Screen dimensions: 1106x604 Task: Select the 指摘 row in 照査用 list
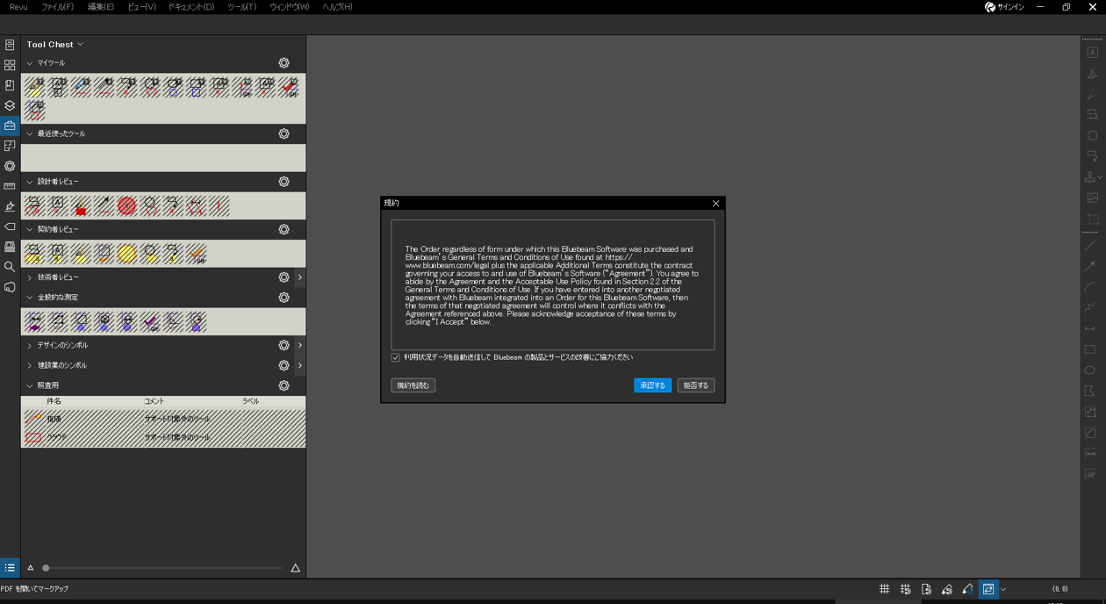point(163,419)
